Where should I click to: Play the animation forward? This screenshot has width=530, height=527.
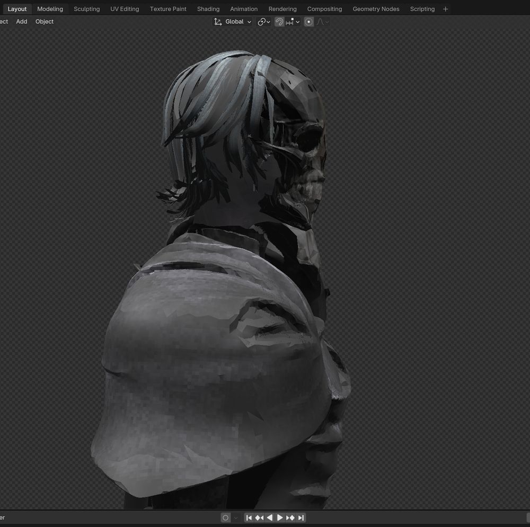[x=280, y=517]
